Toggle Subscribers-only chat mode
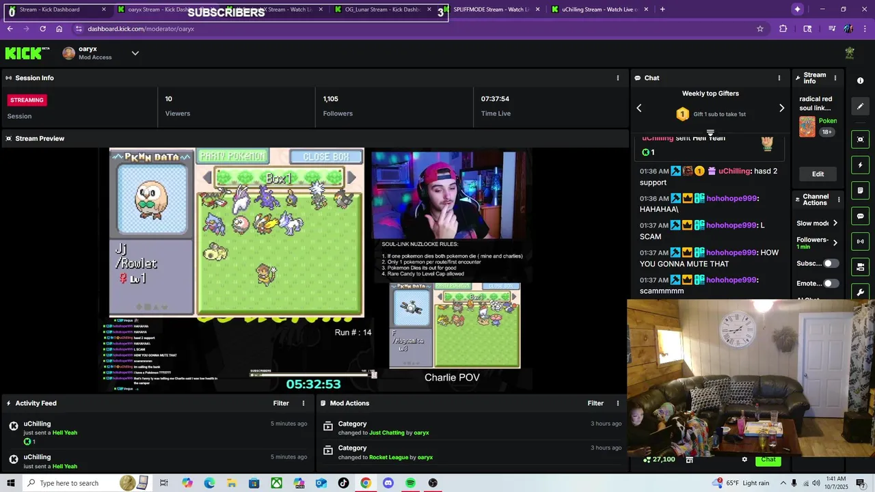 [x=831, y=263]
